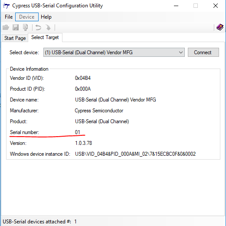This screenshot has height=226, width=226.
Task: Switch to the Start Page tab
Action: click(x=15, y=38)
